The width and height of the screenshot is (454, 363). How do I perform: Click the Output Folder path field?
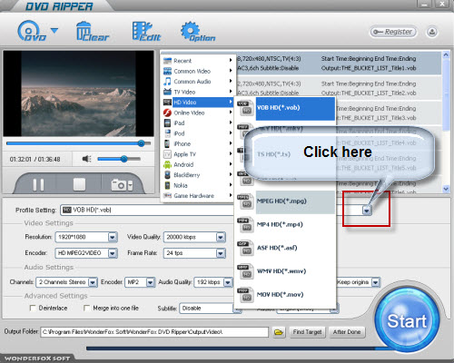click(x=154, y=332)
